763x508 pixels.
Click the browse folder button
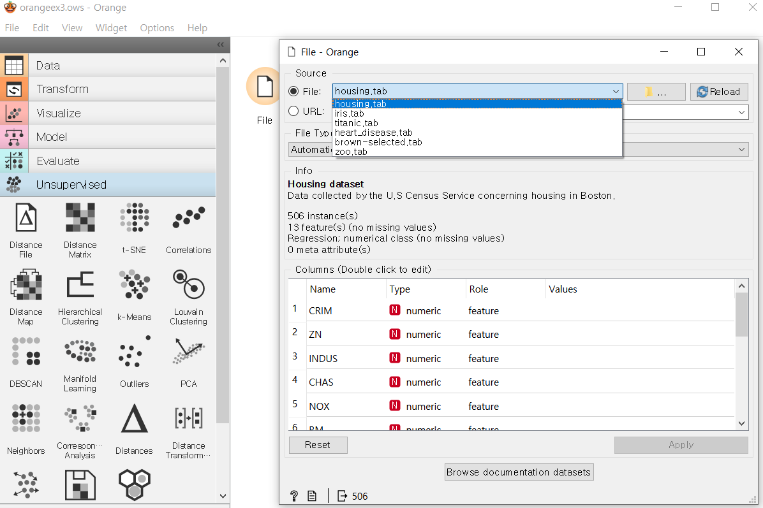pyautogui.click(x=656, y=91)
